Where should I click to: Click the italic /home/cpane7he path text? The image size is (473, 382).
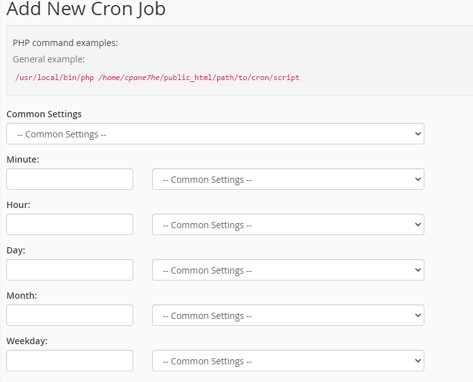pyautogui.click(x=129, y=78)
